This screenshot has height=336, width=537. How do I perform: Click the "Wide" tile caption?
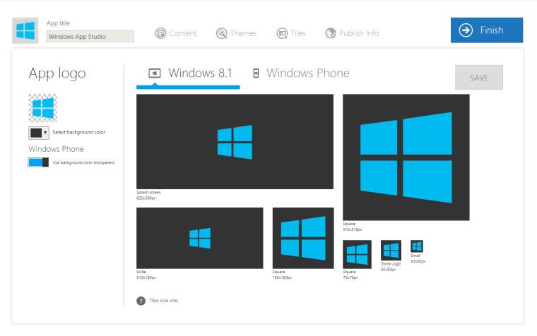pos(141,272)
